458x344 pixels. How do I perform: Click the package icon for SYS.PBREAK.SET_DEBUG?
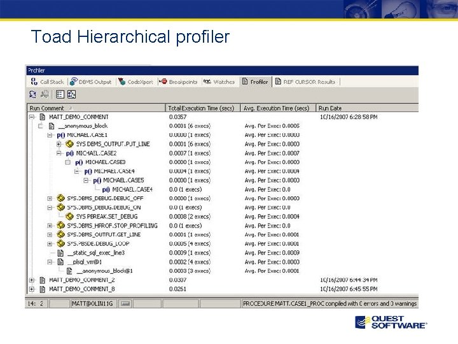tap(69, 217)
